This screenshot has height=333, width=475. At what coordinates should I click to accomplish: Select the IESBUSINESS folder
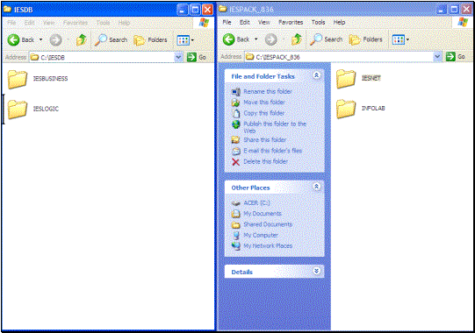[x=38, y=79]
